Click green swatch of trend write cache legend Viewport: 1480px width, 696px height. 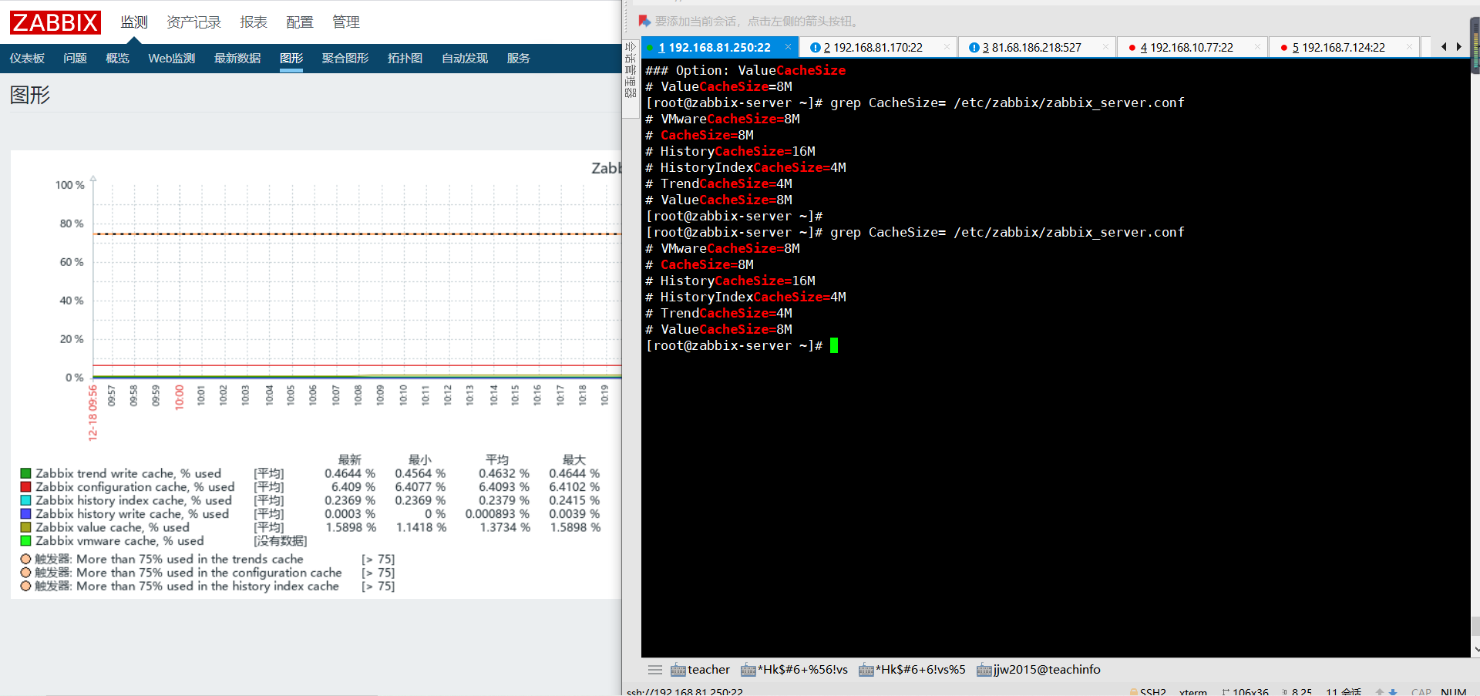pyautogui.click(x=25, y=473)
